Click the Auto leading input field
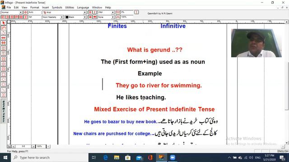Screen dimensions: 289x162 coord(35,12)
